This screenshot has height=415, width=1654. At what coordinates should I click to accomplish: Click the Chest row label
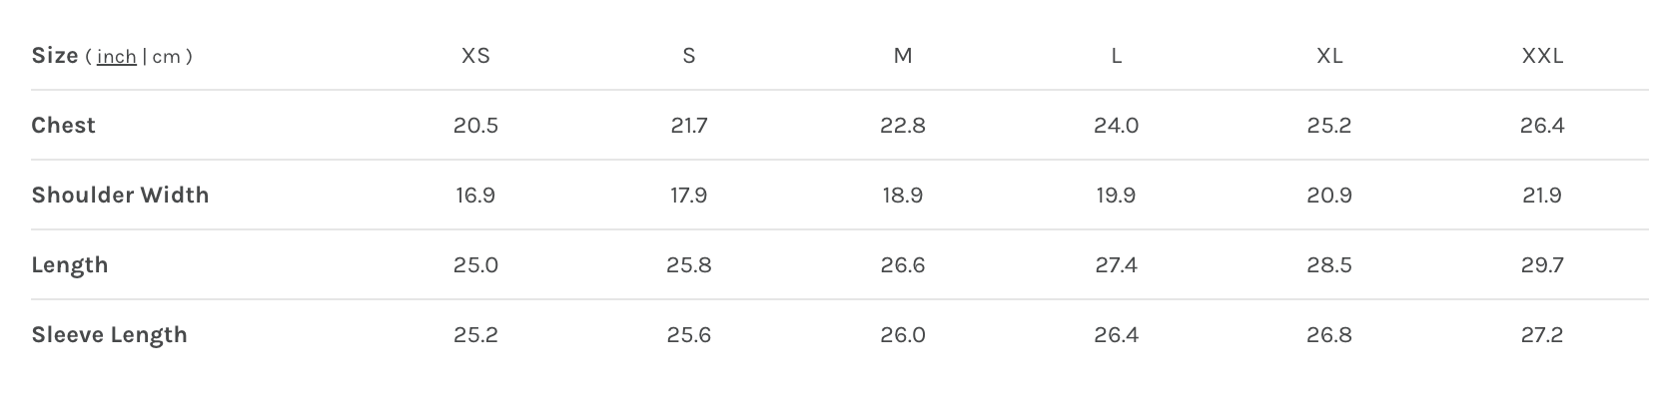coord(64,126)
